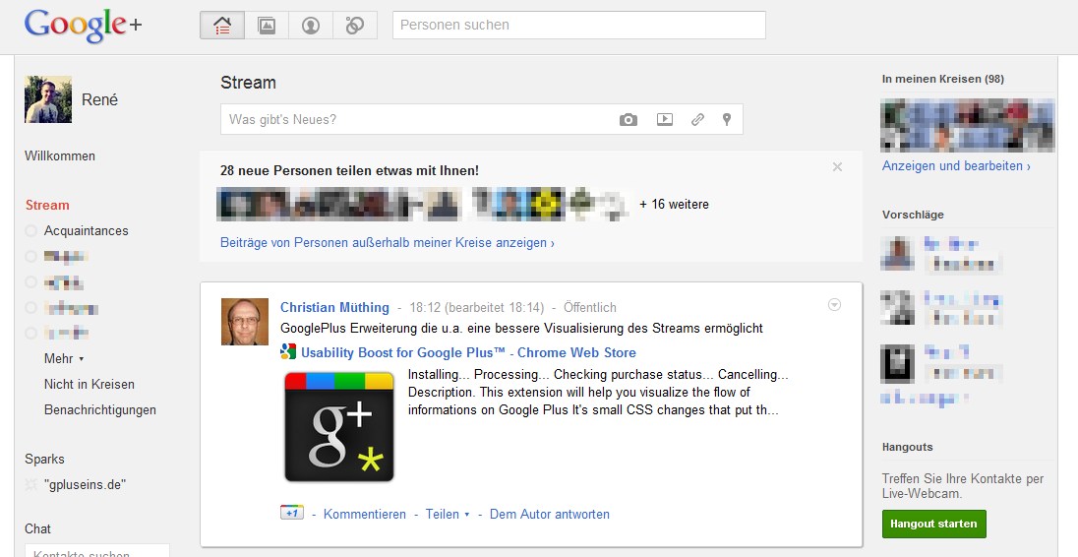The image size is (1078, 557).
Task: Click the Chat heading
Action: click(37, 528)
